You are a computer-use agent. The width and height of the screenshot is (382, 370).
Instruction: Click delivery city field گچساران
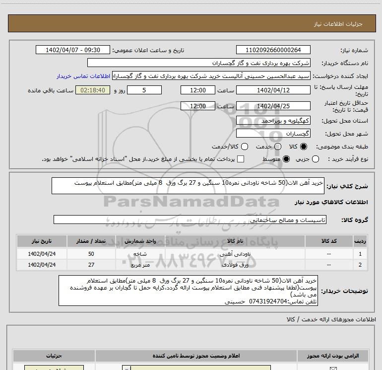273,133
